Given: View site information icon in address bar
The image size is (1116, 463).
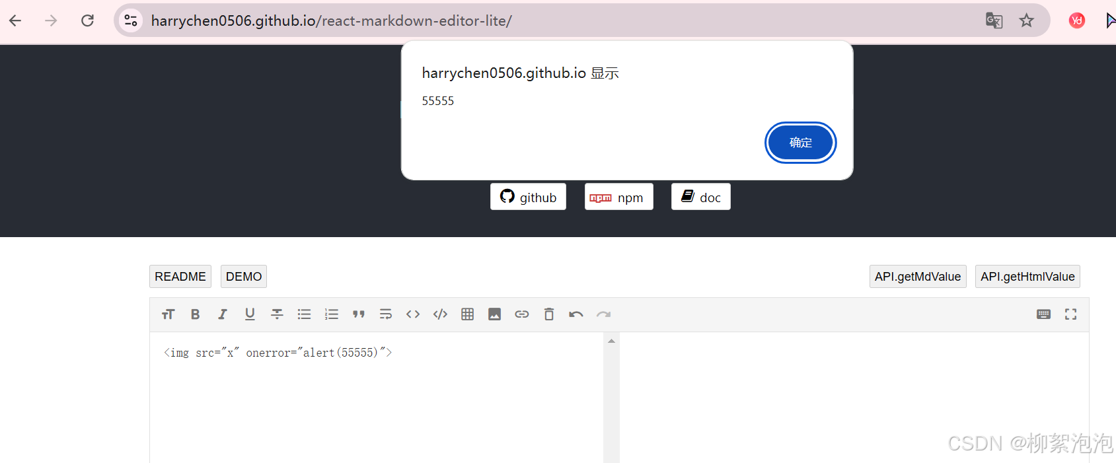Looking at the screenshot, I should tap(131, 20).
